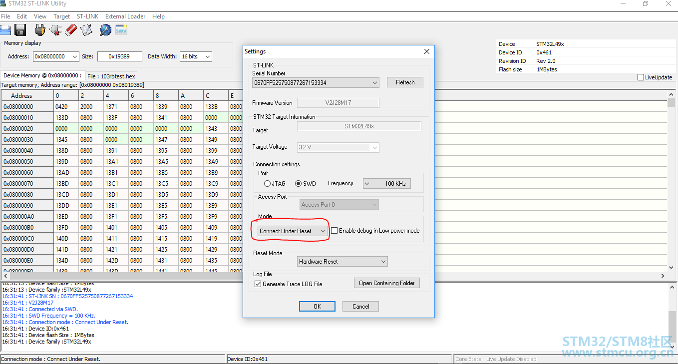678x364 pixels.
Task: Open the Hardware Reset mode dropdown
Action: click(342, 262)
